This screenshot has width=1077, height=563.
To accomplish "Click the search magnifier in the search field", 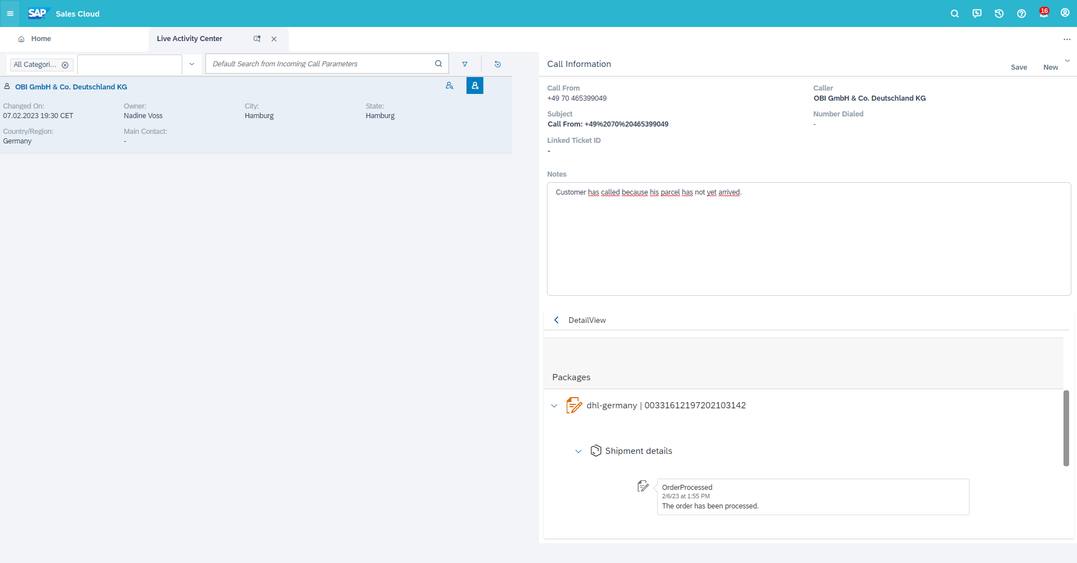I will point(438,64).
